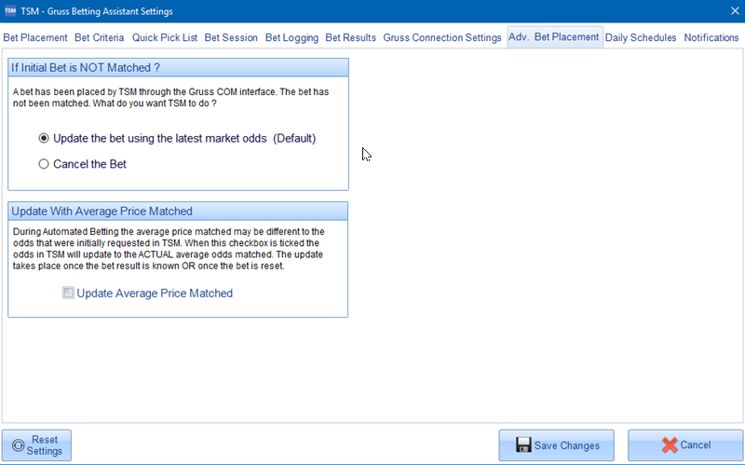Go to the Bet Session tab
Image resolution: width=745 pixels, height=465 pixels.
[x=230, y=37]
